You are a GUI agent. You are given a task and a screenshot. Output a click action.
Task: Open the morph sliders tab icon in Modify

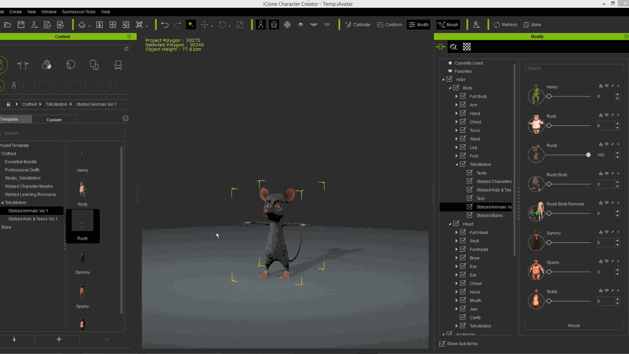(x=441, y=47)
